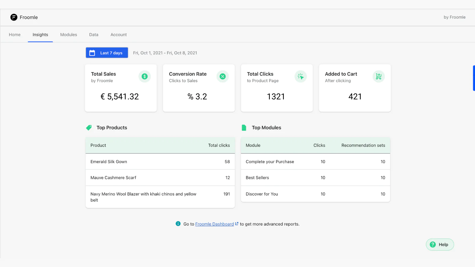Follow the Froomle Dashboard link
Image resolution: width=475 pixels, height=267 pixels.
[215, 224]
